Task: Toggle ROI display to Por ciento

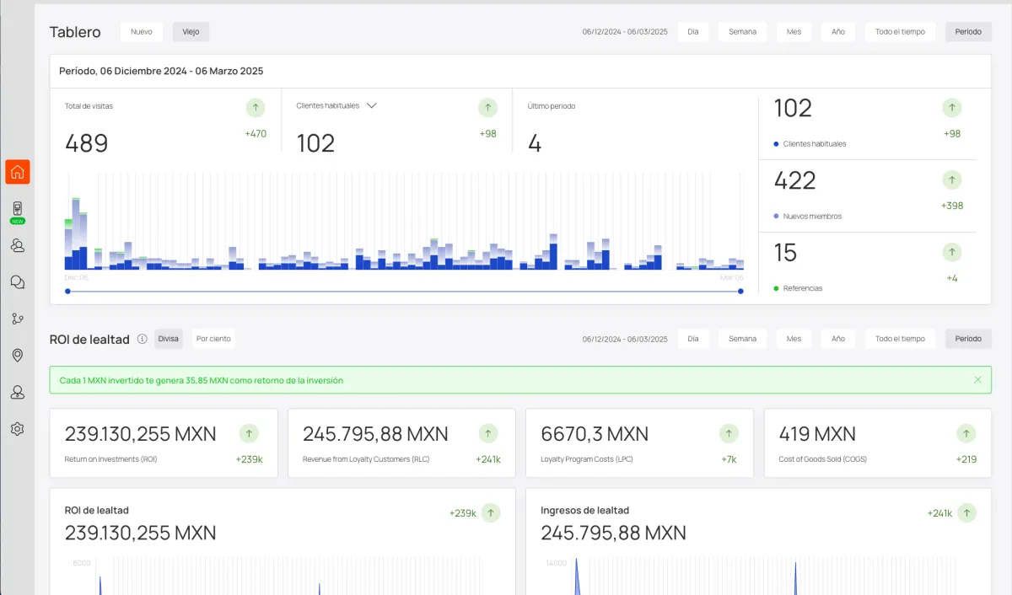Action: 213,339
